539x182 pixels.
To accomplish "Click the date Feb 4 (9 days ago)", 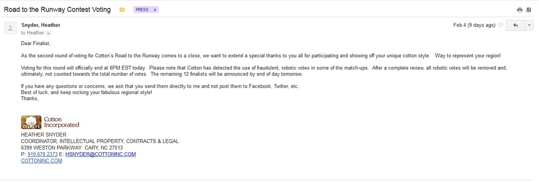I will [474, 25].
